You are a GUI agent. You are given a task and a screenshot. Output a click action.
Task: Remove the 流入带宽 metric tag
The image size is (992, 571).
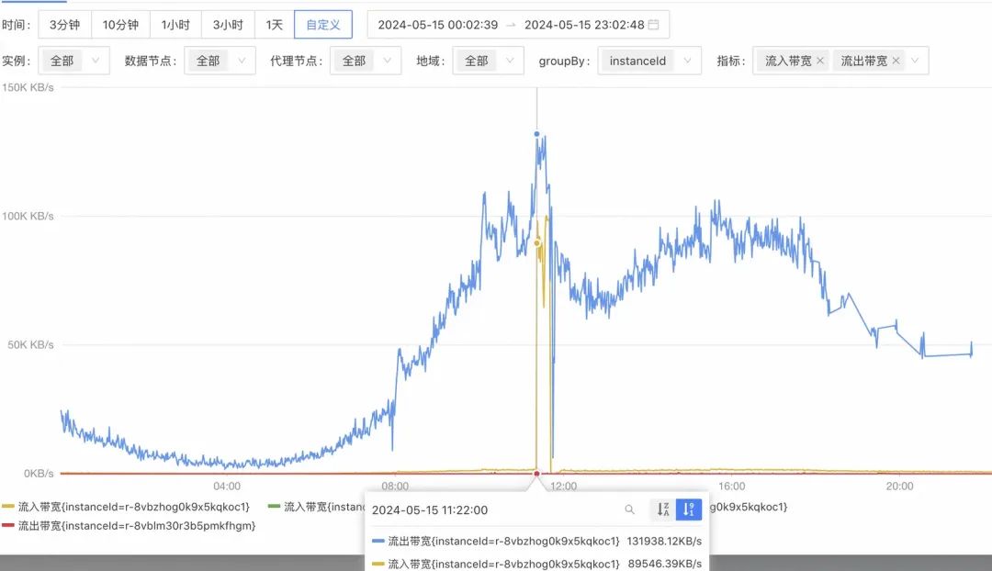820,61
